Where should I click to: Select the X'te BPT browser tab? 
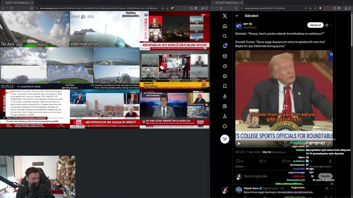[x=228, y=3]
